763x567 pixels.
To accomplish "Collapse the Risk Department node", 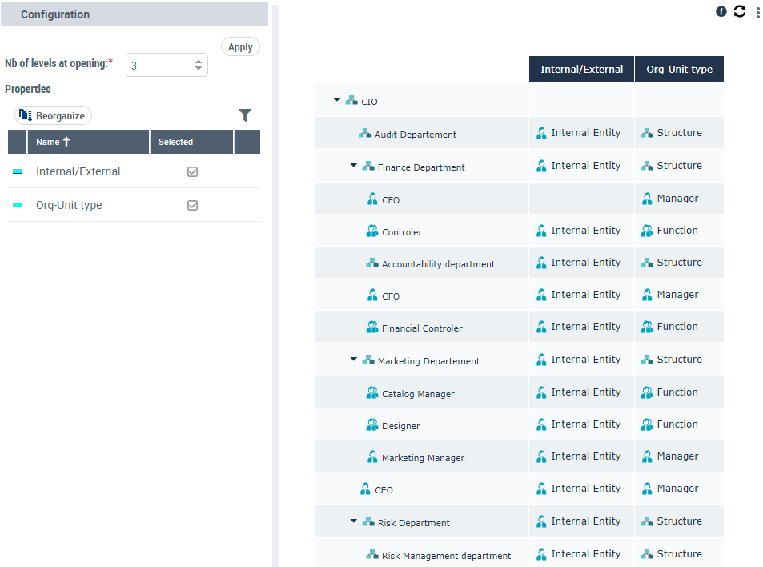I will click(353, 521).
